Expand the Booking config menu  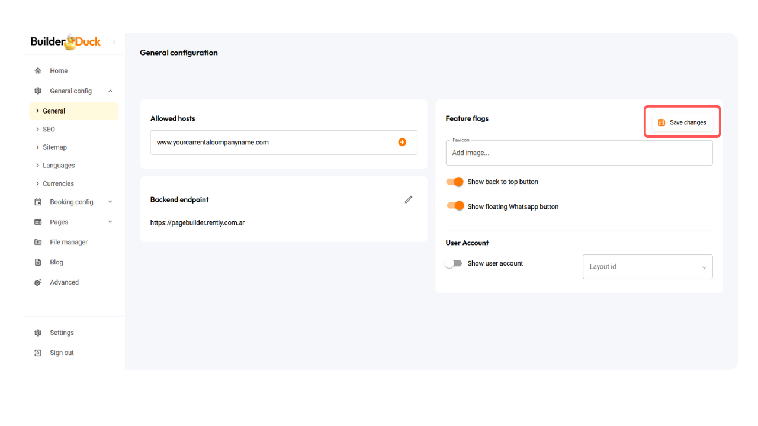point(110,202)
